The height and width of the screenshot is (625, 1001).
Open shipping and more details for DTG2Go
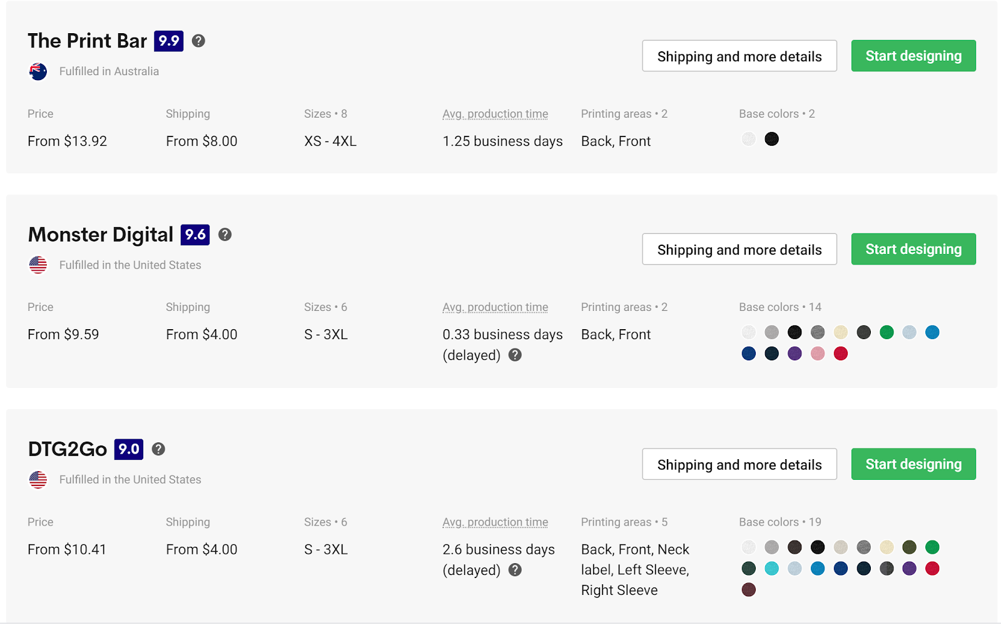[739, 465]
